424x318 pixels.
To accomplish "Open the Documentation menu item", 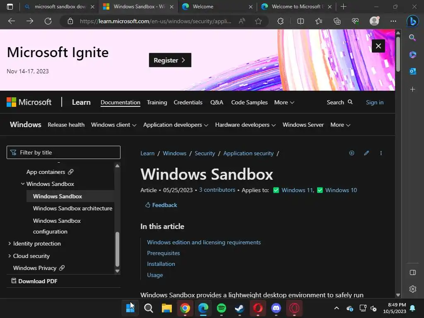I will (120, 103).
